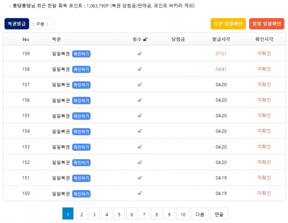This screenshot has width=288, height=223.
Task: Click the lock icon in row 158
Action: 140,69
